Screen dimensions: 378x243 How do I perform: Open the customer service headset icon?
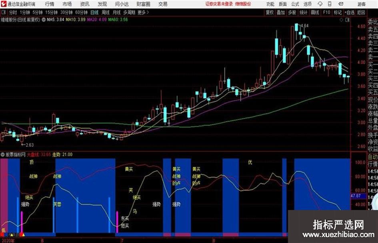coord(320,4)
